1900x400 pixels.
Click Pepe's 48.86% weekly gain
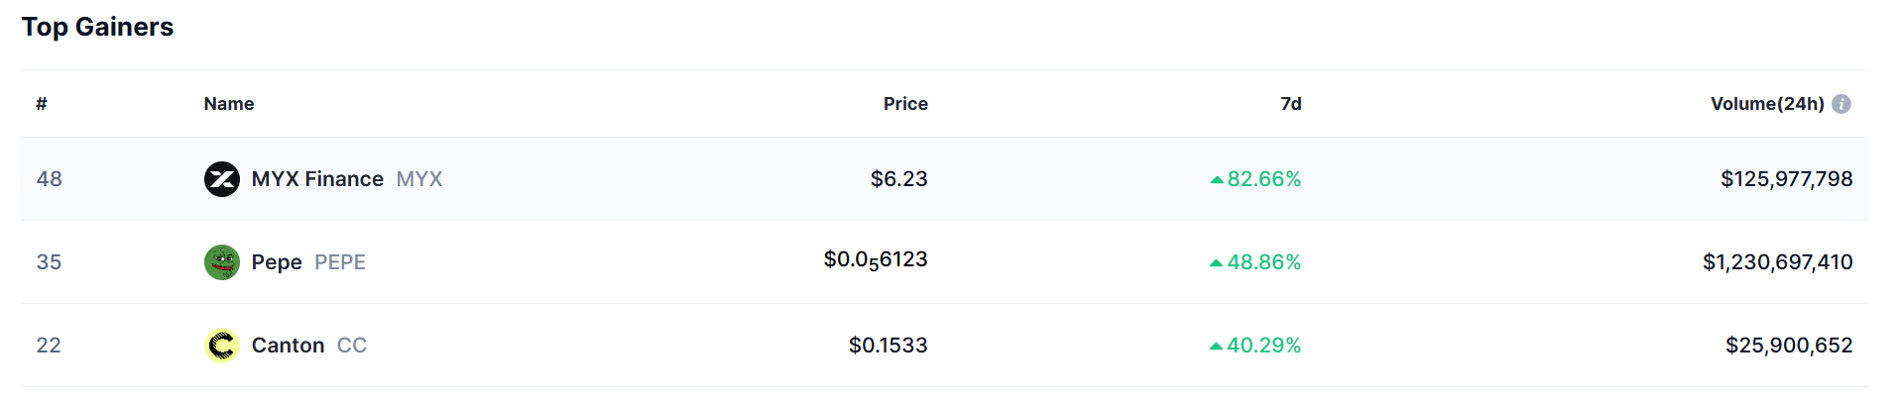(x=1256, y=262)
